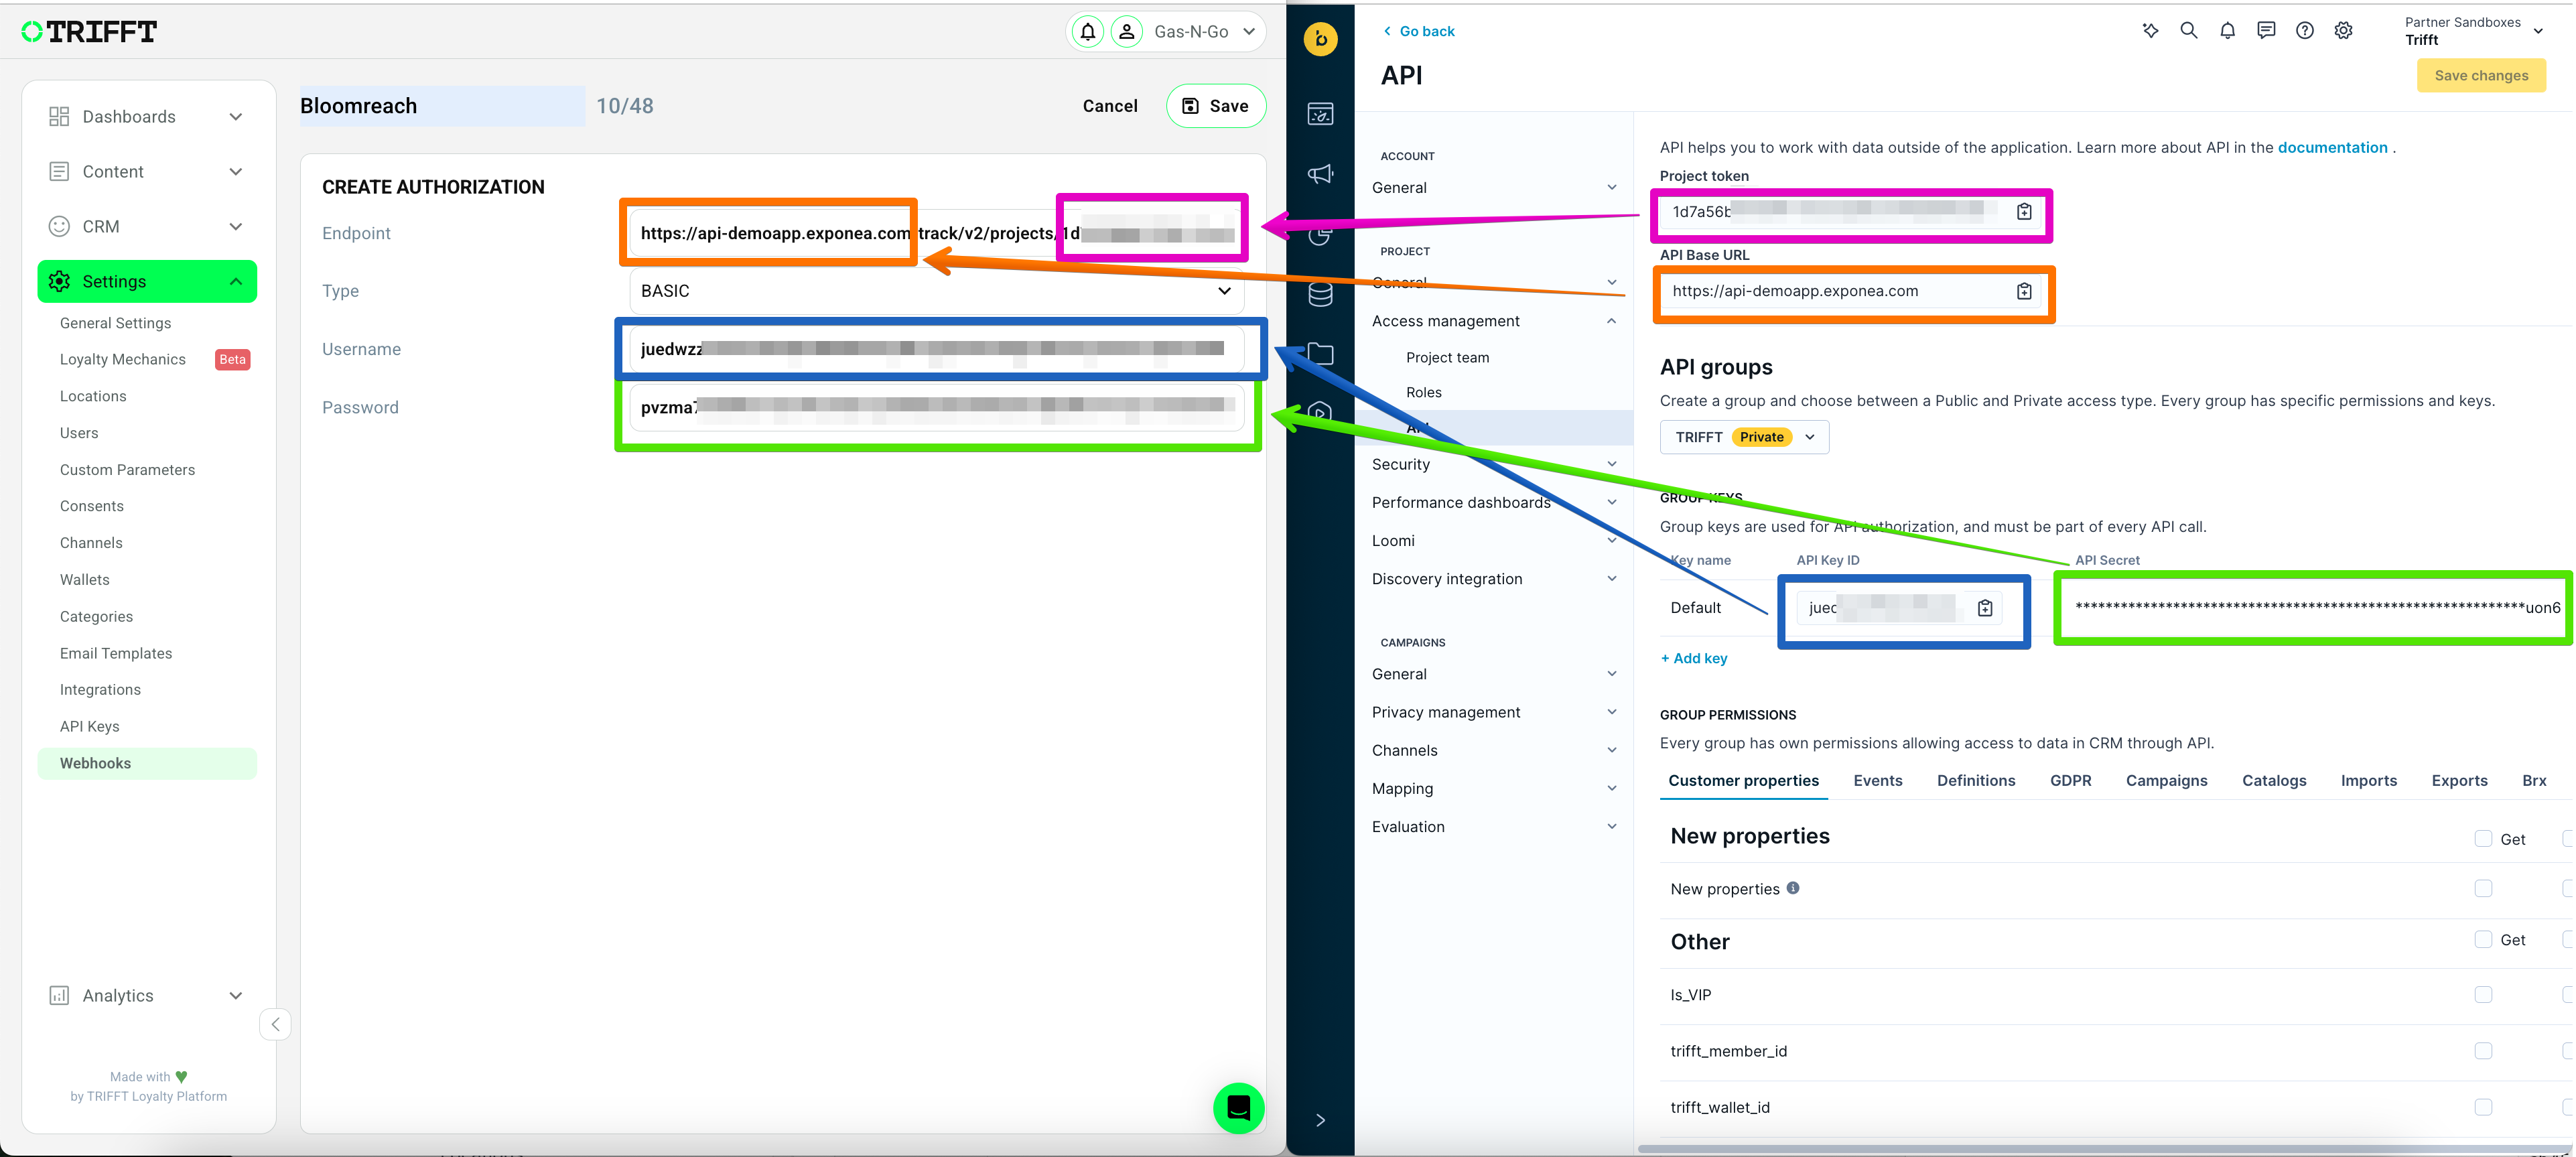Viewport: 2576px width, 1157px height.
Task: Open the Type BASIC dropdown
Action: [936, 291]
